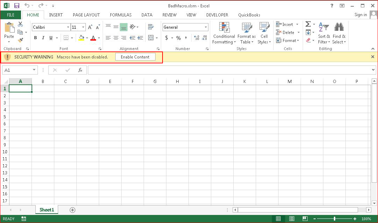This screenshot has width=378, height=223.
Task: Cut selection with scissors icon
Action: click(x=20, y=24)
